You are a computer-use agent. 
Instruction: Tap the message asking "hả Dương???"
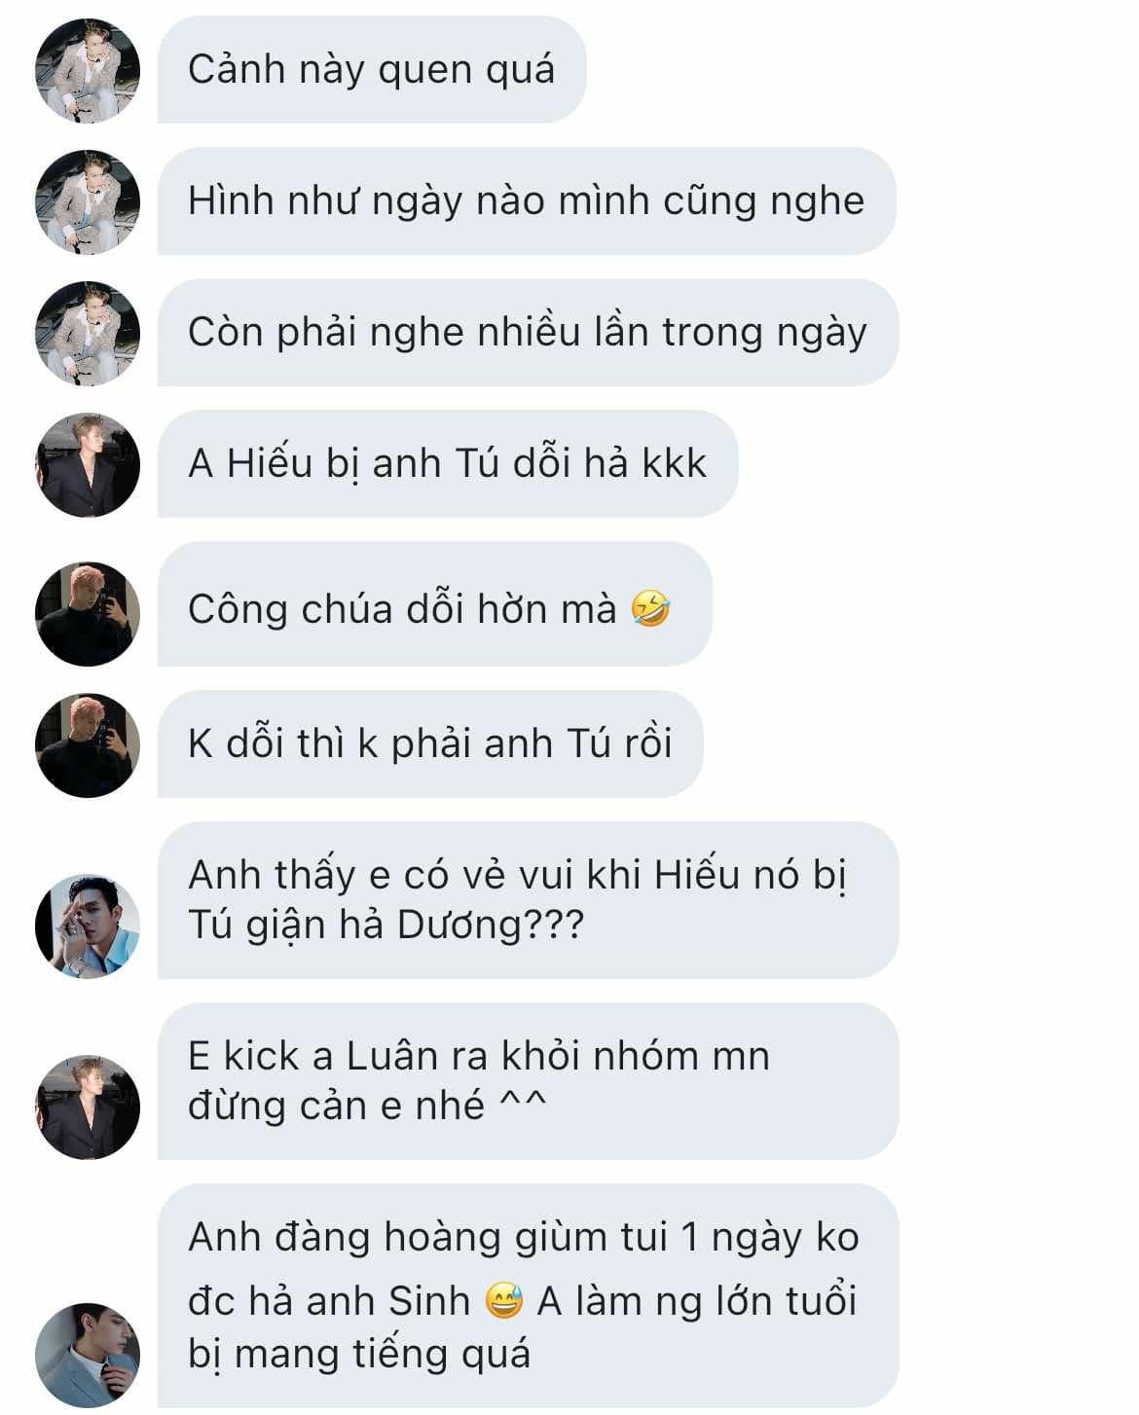(x=528, y=900)
